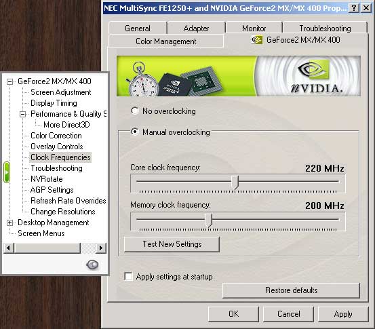
Task: Click the 200 MHz memory clock value
Action: pos(325,206)
